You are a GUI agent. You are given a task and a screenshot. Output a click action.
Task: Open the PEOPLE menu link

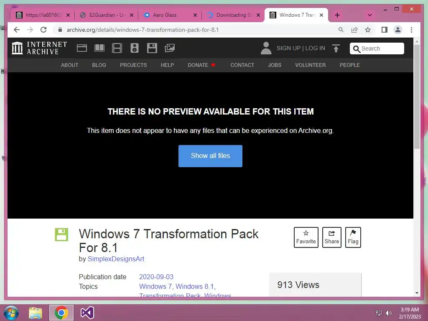click(350, 65)
